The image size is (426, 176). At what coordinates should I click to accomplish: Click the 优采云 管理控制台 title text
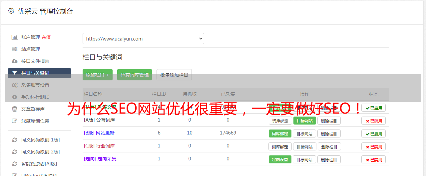click(45, 11)
